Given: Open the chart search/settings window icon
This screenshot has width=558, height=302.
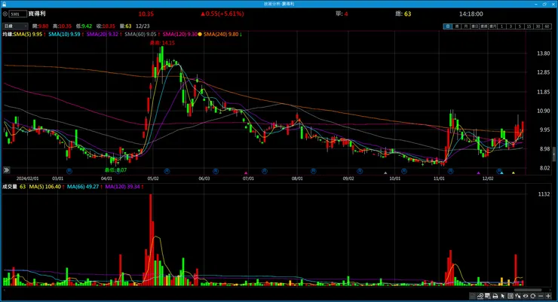Looking at the screenshot, I should pos(488,296).
